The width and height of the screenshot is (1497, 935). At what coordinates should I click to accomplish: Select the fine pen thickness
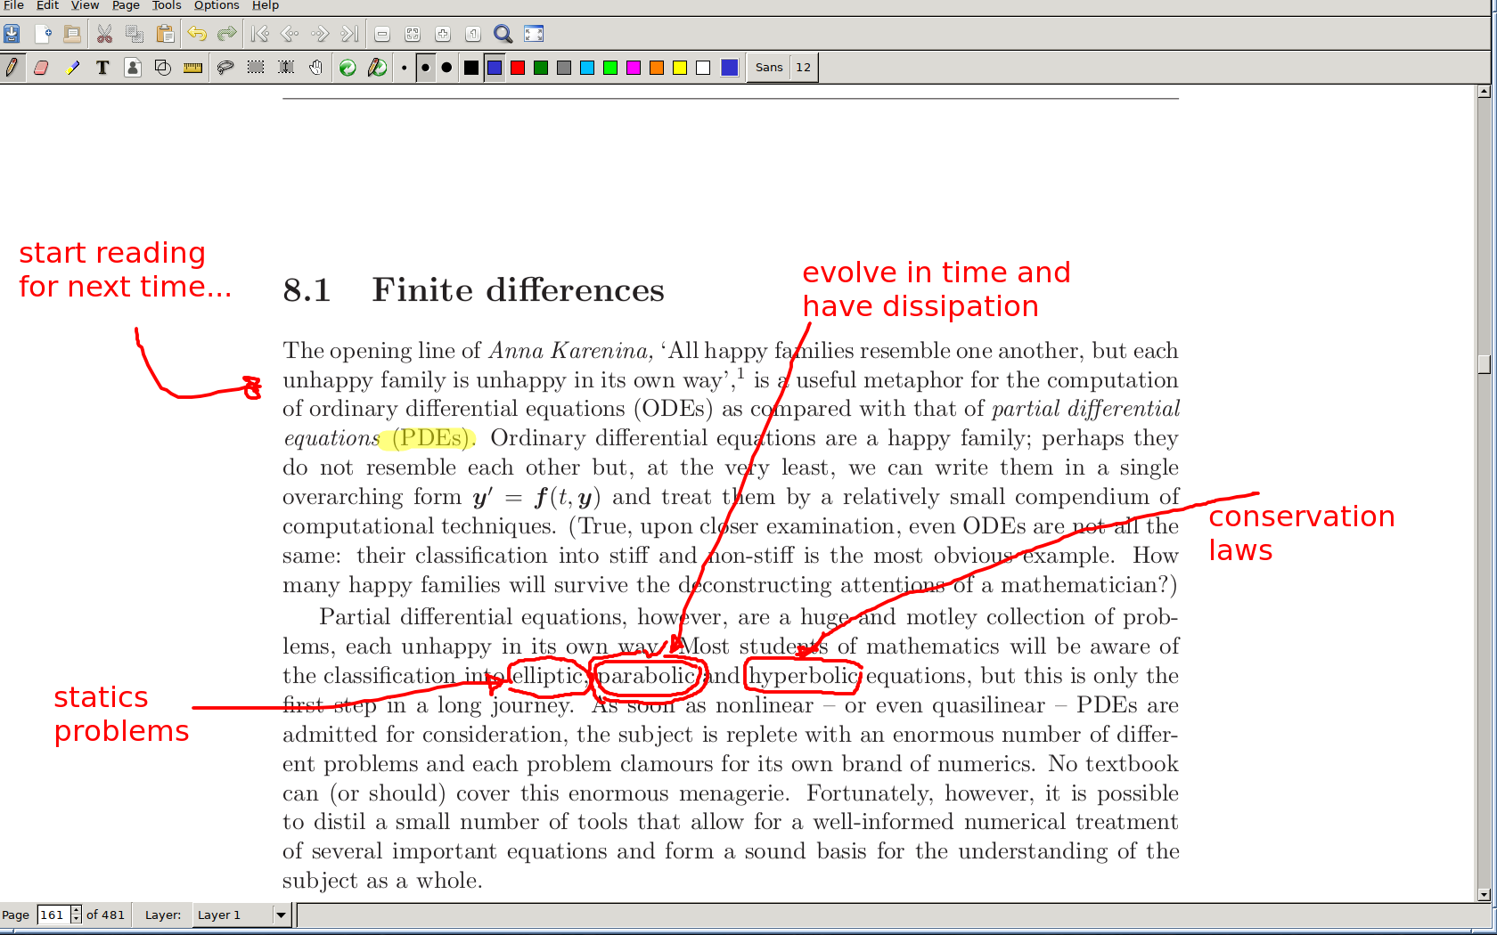[405, 68]
